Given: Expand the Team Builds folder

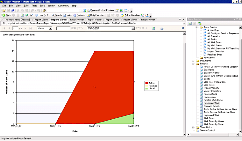Looking at the screenshot, I should 193,127.
